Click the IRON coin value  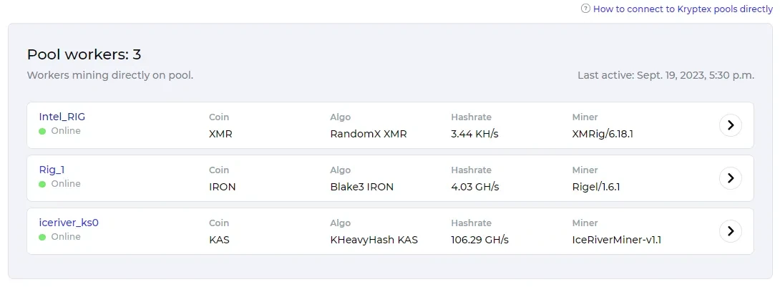pyautogui.click(x=222, y=187)
